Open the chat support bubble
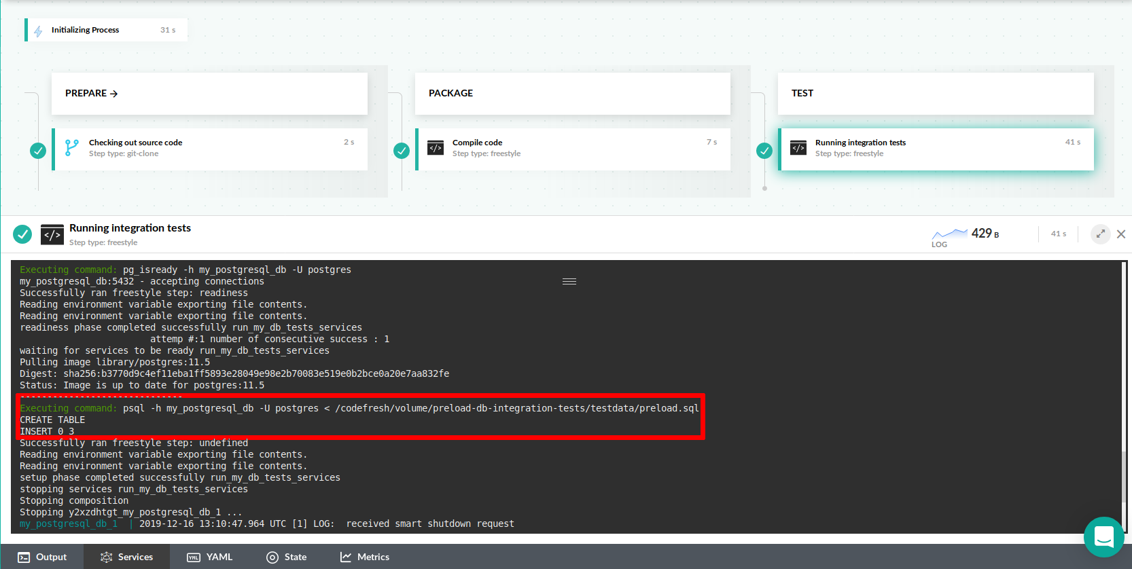The width and height of the screenshot is (1132, 569). [1103, 536]
